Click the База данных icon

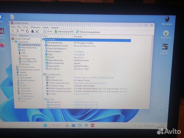click(19, 99)
